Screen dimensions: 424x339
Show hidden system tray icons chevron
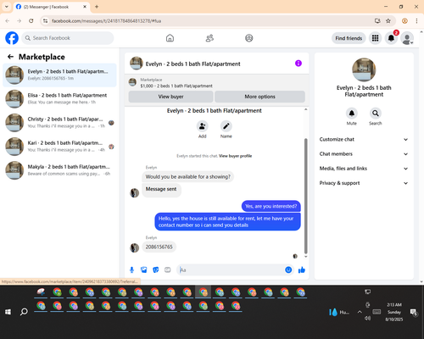(360, 312)
